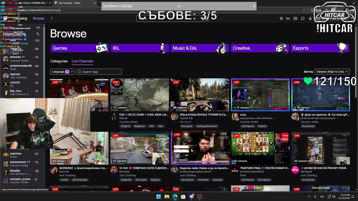Go to the Following page
The image size is (358, 201).
pyautogui.click(x=20, y=18)
